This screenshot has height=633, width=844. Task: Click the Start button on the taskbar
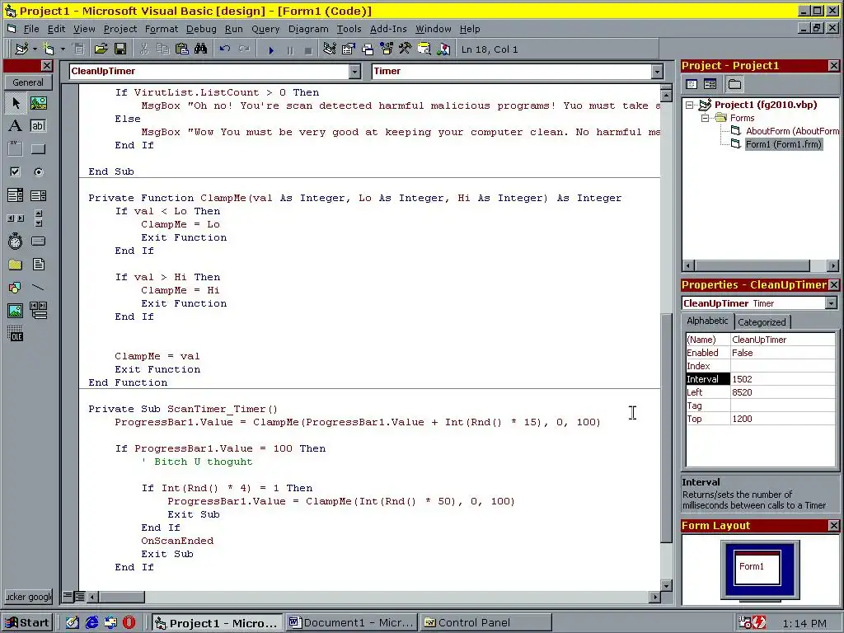coord(28,623)
